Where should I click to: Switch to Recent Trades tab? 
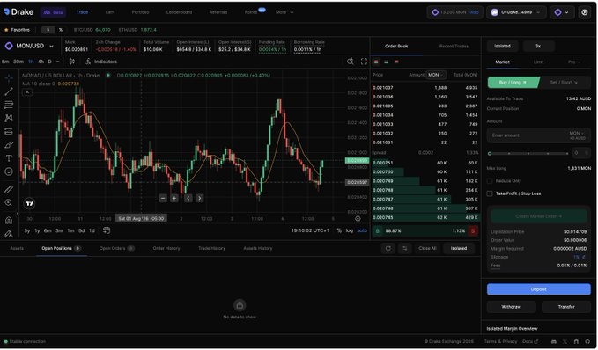[x=454, y=46]
